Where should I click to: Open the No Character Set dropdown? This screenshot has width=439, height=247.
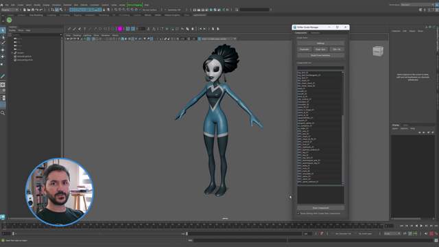coord(343,233)
